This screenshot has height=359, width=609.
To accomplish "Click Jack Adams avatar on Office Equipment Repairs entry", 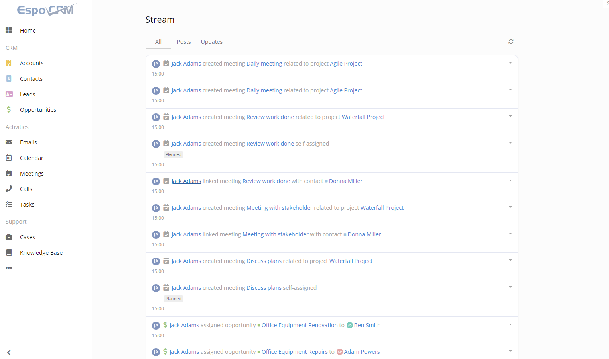I will tap(156, 352).
